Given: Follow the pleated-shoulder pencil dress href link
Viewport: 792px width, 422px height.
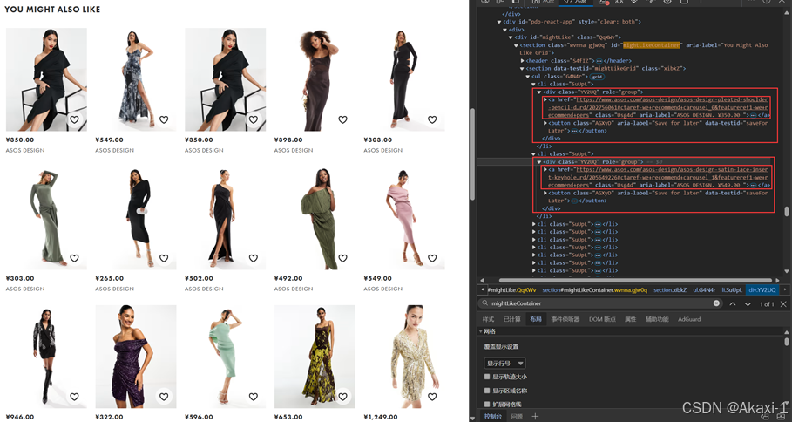Looking at the screenshot, I should point(658,107).
